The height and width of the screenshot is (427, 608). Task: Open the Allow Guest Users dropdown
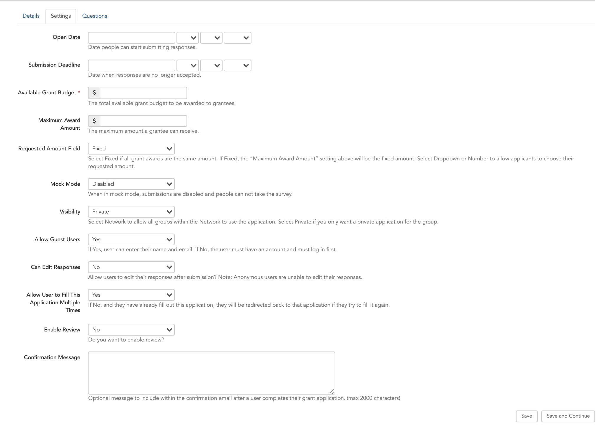131,239
